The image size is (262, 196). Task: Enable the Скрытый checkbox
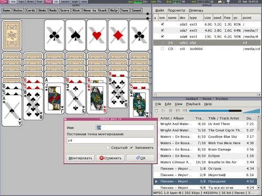pyautogui.click(x=108, y=147)
